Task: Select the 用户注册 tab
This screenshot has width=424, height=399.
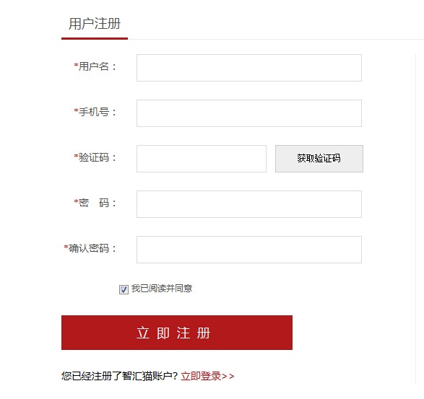Action: pos(95,24)
